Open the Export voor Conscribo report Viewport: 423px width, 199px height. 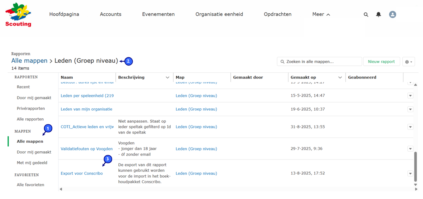[82, 173]
